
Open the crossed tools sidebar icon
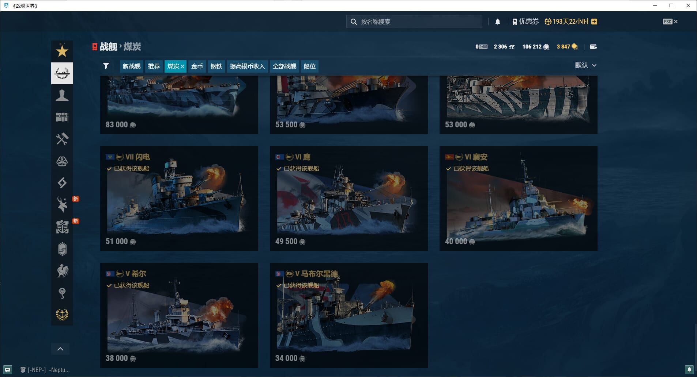tap(62, 139)
